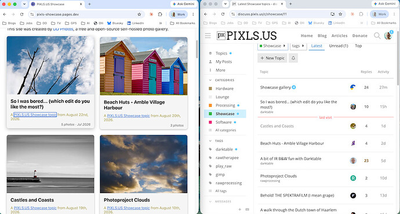The height and width of the screenshot is (214, 400).
Task: Bookmark the discuss.pixls.us page with star icon
Action: click(340, 14)
